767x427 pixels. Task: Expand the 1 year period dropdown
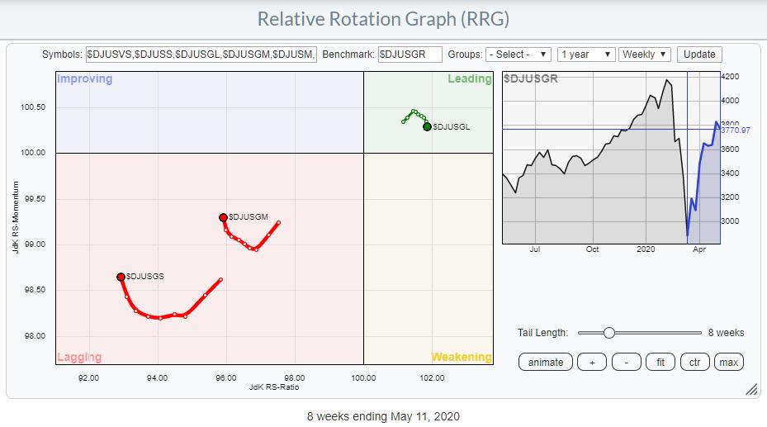586,55
